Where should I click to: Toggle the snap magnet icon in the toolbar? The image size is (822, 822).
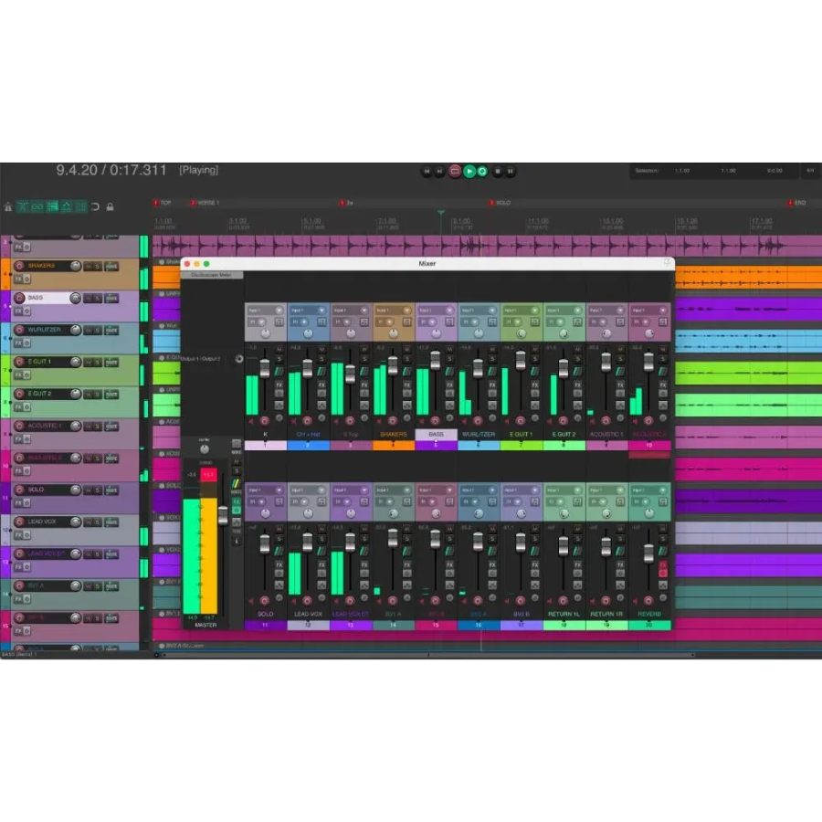[x=95, y=206]
